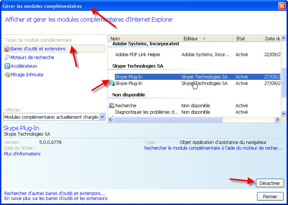Click the Désactiver button

pyautogui.click(x=270, y=183)
